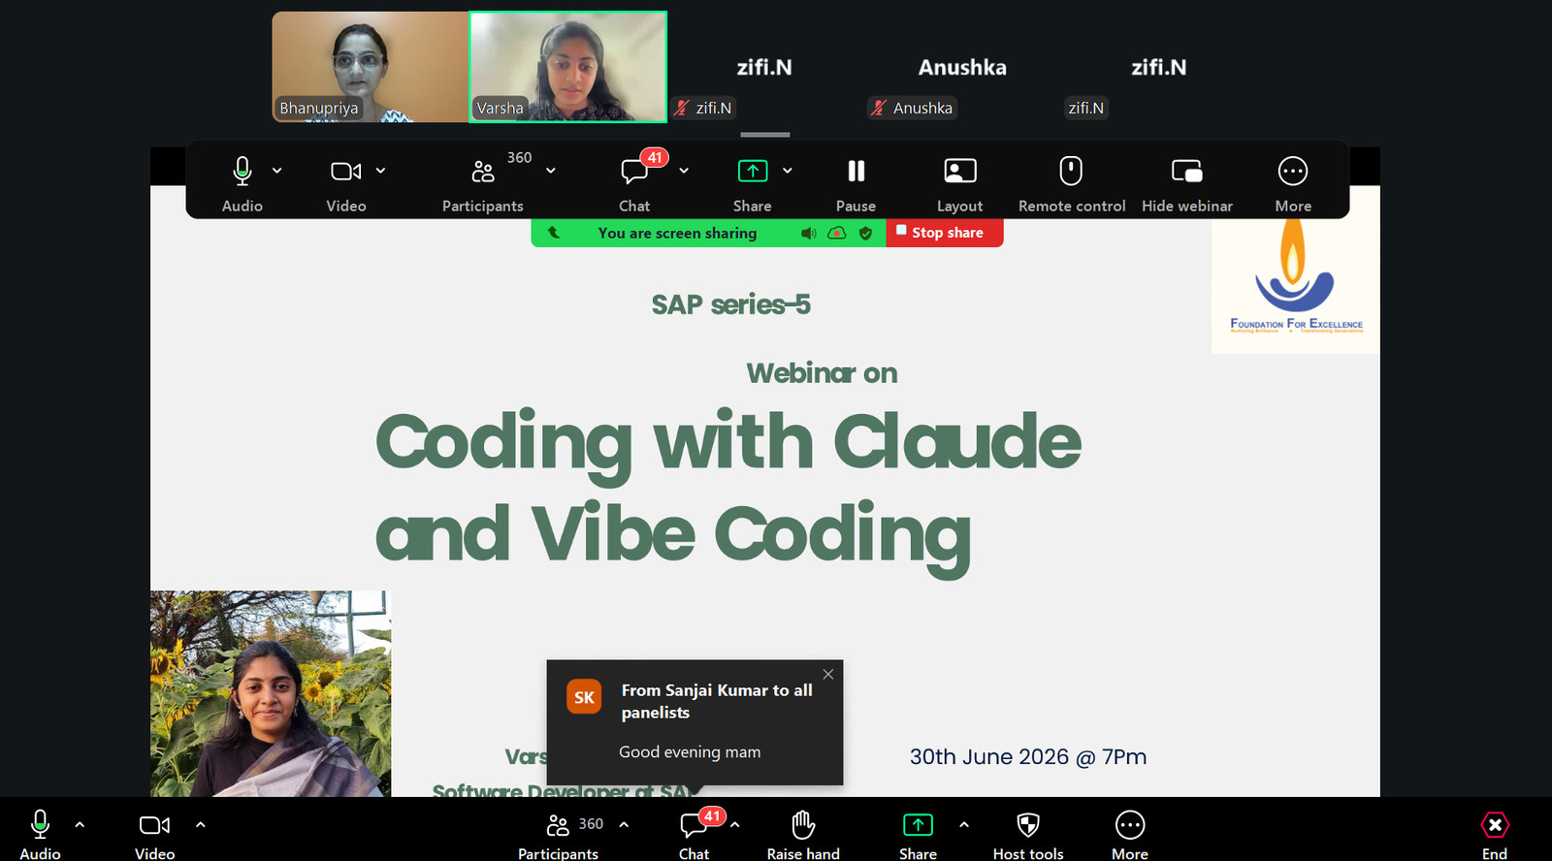Click the shield icon in green sharing bar

click(x=866, y=233)
